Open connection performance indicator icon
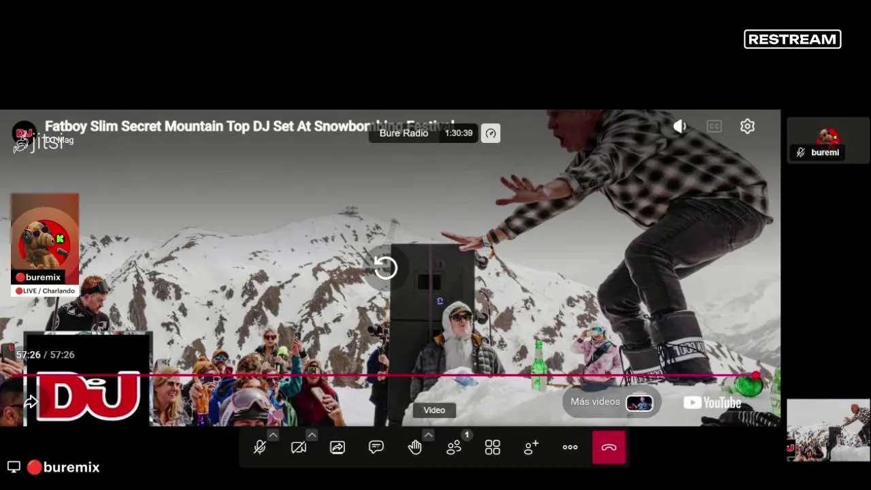871x490 pixels. (x=491, y=133)
